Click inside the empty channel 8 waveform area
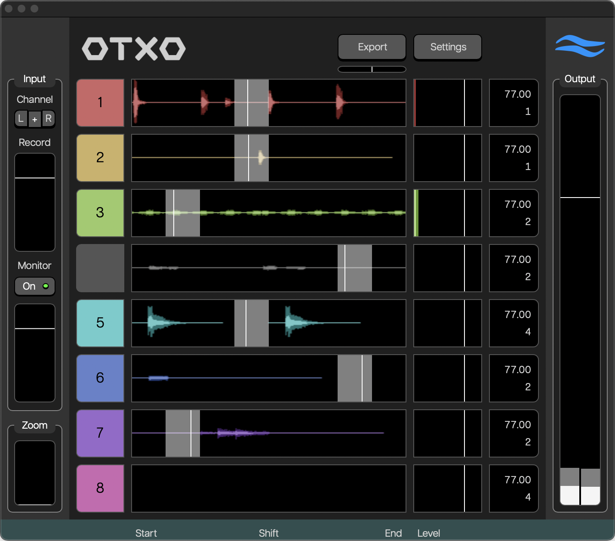The width and height of the screenshot is (615, 541). click(268, 488)
